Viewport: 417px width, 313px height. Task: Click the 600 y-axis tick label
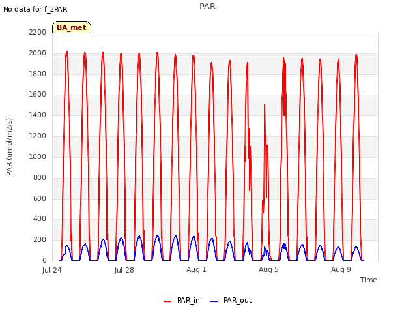click(40, 198)
